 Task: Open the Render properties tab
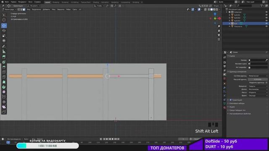(224, 62)
